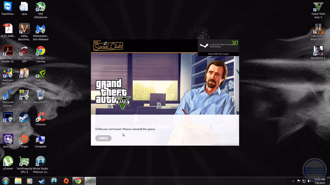
Task: Open the Windows Start menu
Action: point(5,181)
